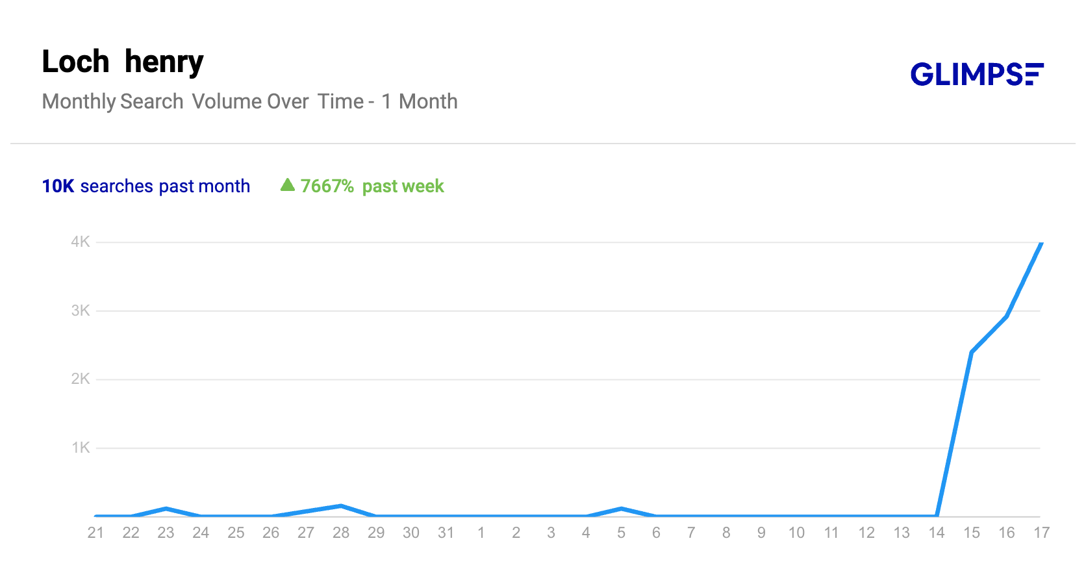Screen dimensions: 1086x582
Task: Click the data point above day 16
Action: [x=1006, y=316]
